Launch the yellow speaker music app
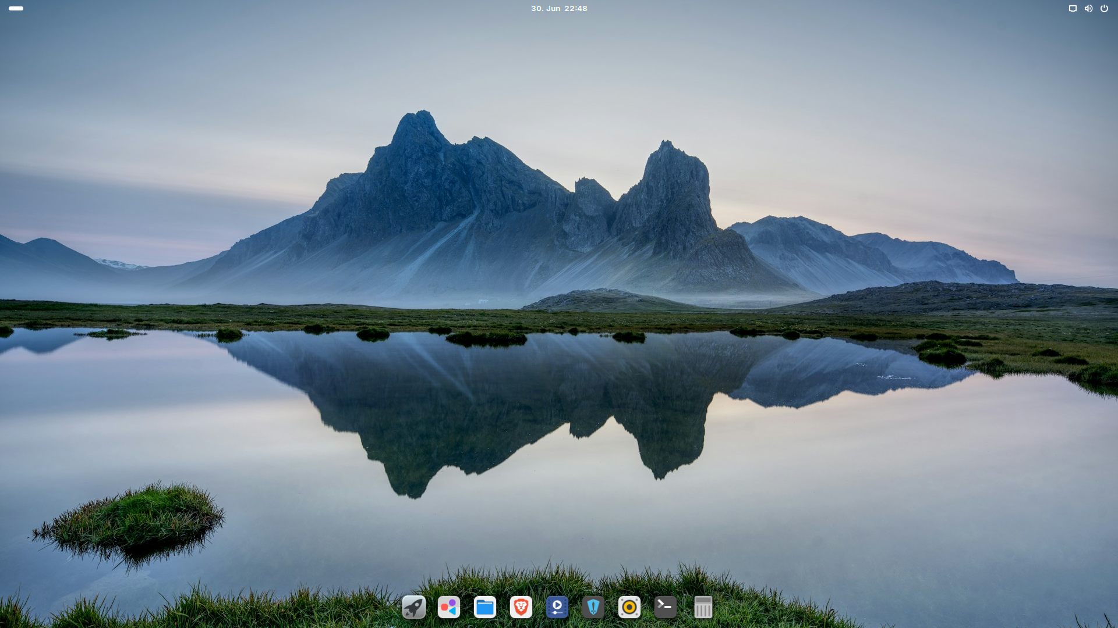Screen dimensions: 1118x628 pyautogui.click(x=629, y=607)
